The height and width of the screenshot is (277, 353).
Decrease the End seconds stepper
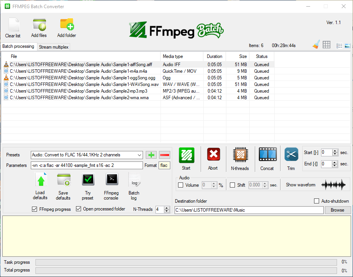335,166
